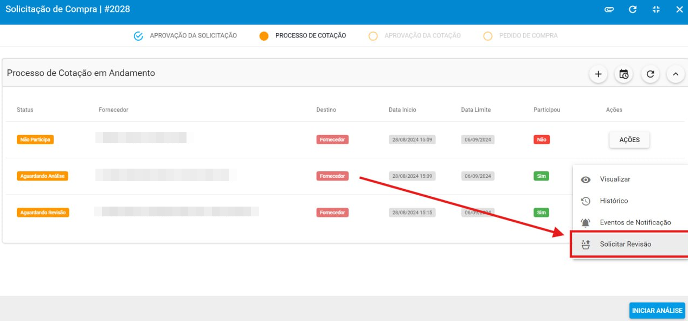Image resolution: width=688 pixels, height=321 pixels.
Task: Click the eye icon beside Visualizar
Action: coord(586,180)
